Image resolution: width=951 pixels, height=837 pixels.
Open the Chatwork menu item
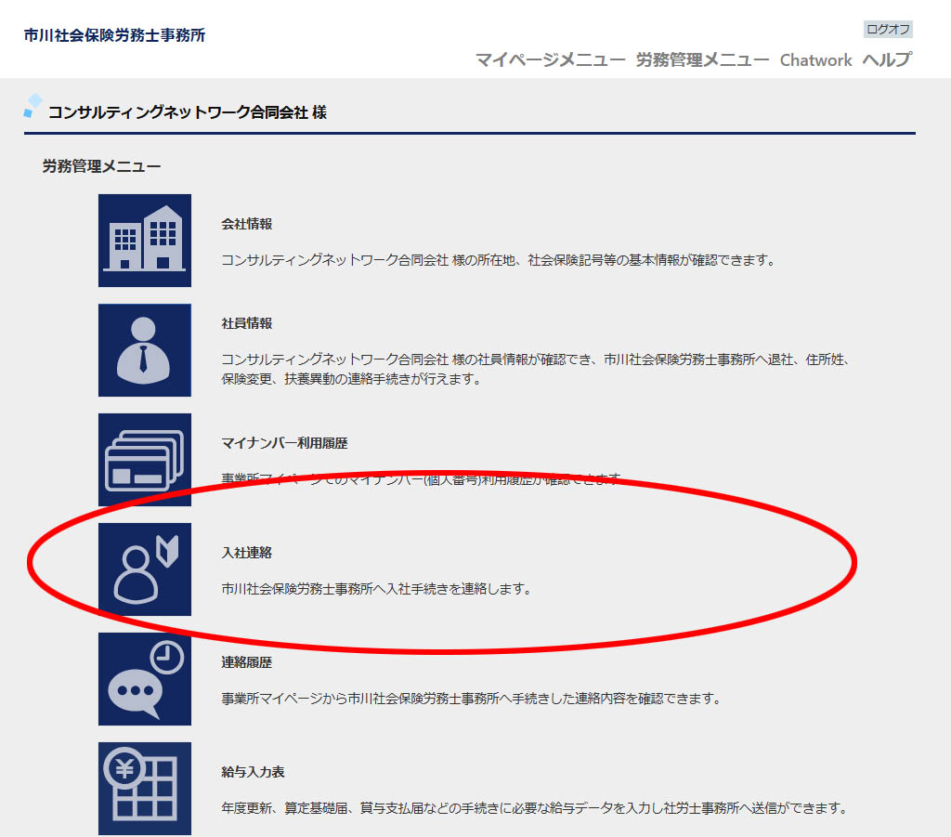coord(815,60)
